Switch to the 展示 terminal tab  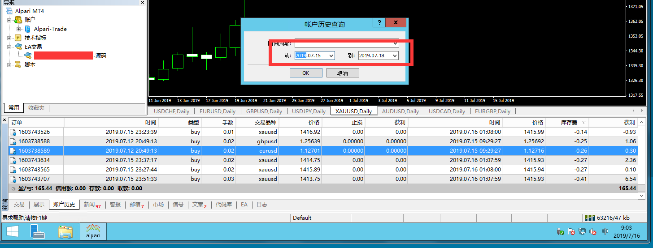point(39,205)
